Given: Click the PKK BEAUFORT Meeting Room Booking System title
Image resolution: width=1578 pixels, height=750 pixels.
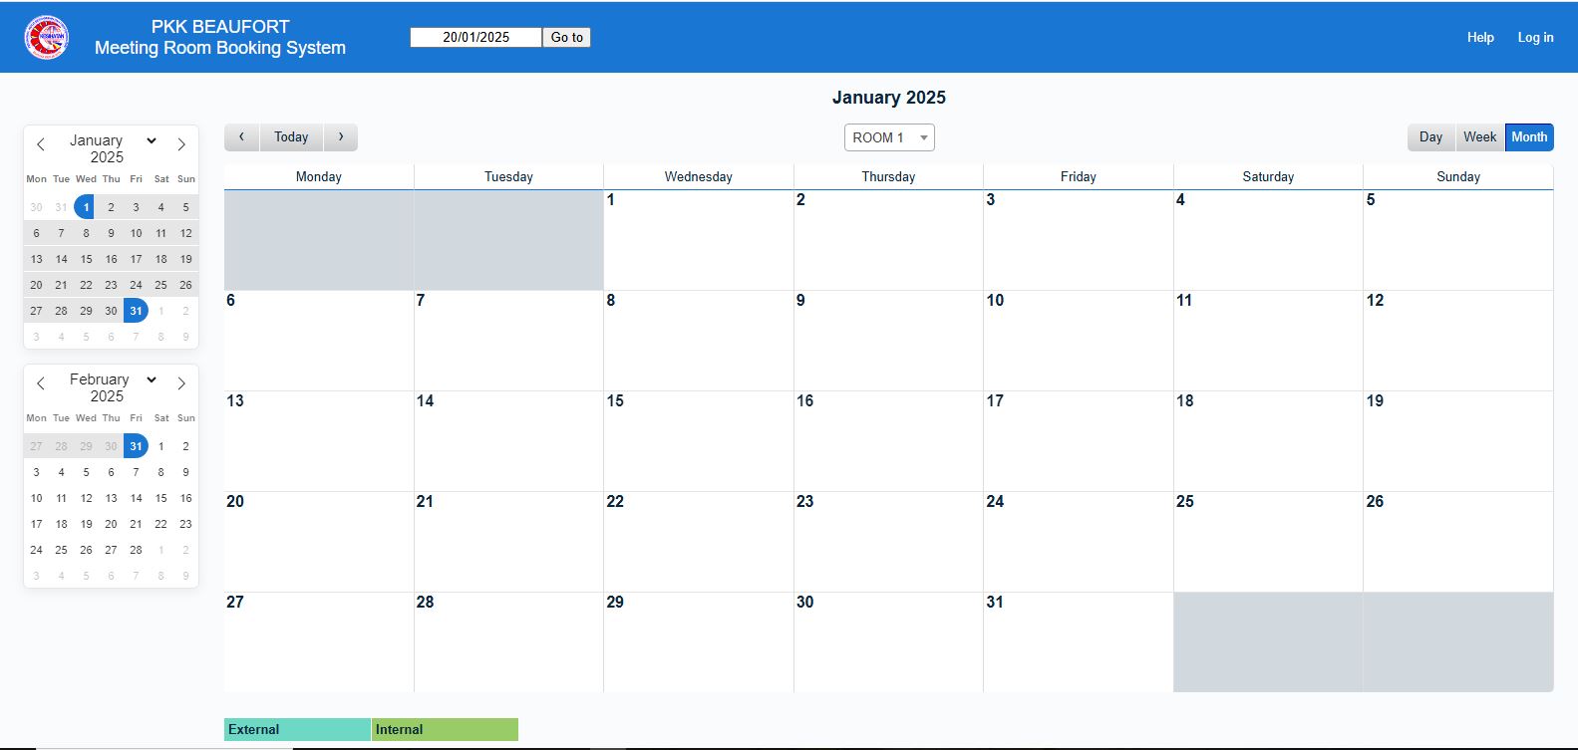Looking at the screenshot, I should tap(220, 37).
